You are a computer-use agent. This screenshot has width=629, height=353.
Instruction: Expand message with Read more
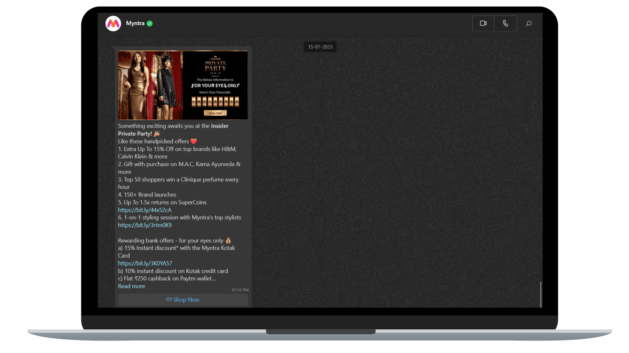[131, 286]
